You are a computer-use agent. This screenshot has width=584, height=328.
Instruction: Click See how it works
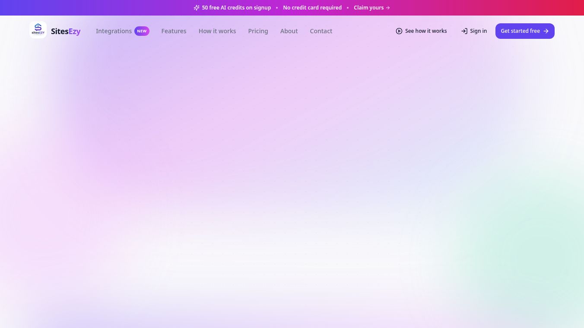tap(421, 31)
